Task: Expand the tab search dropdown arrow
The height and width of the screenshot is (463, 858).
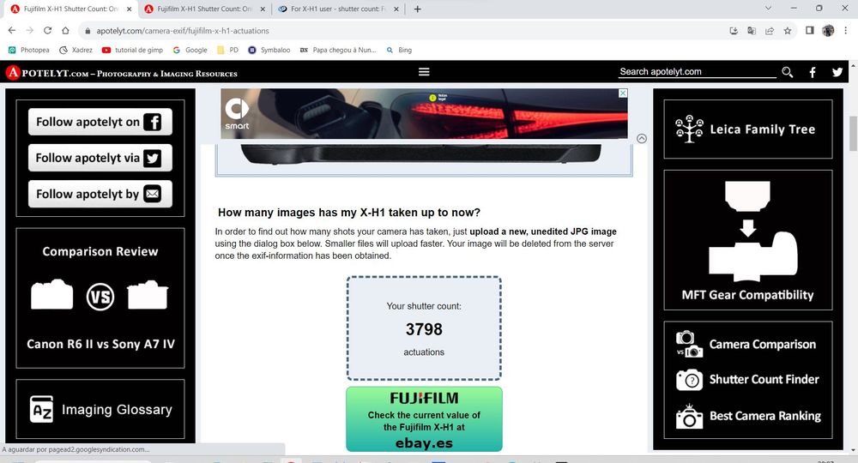Action: coord(768,9)
